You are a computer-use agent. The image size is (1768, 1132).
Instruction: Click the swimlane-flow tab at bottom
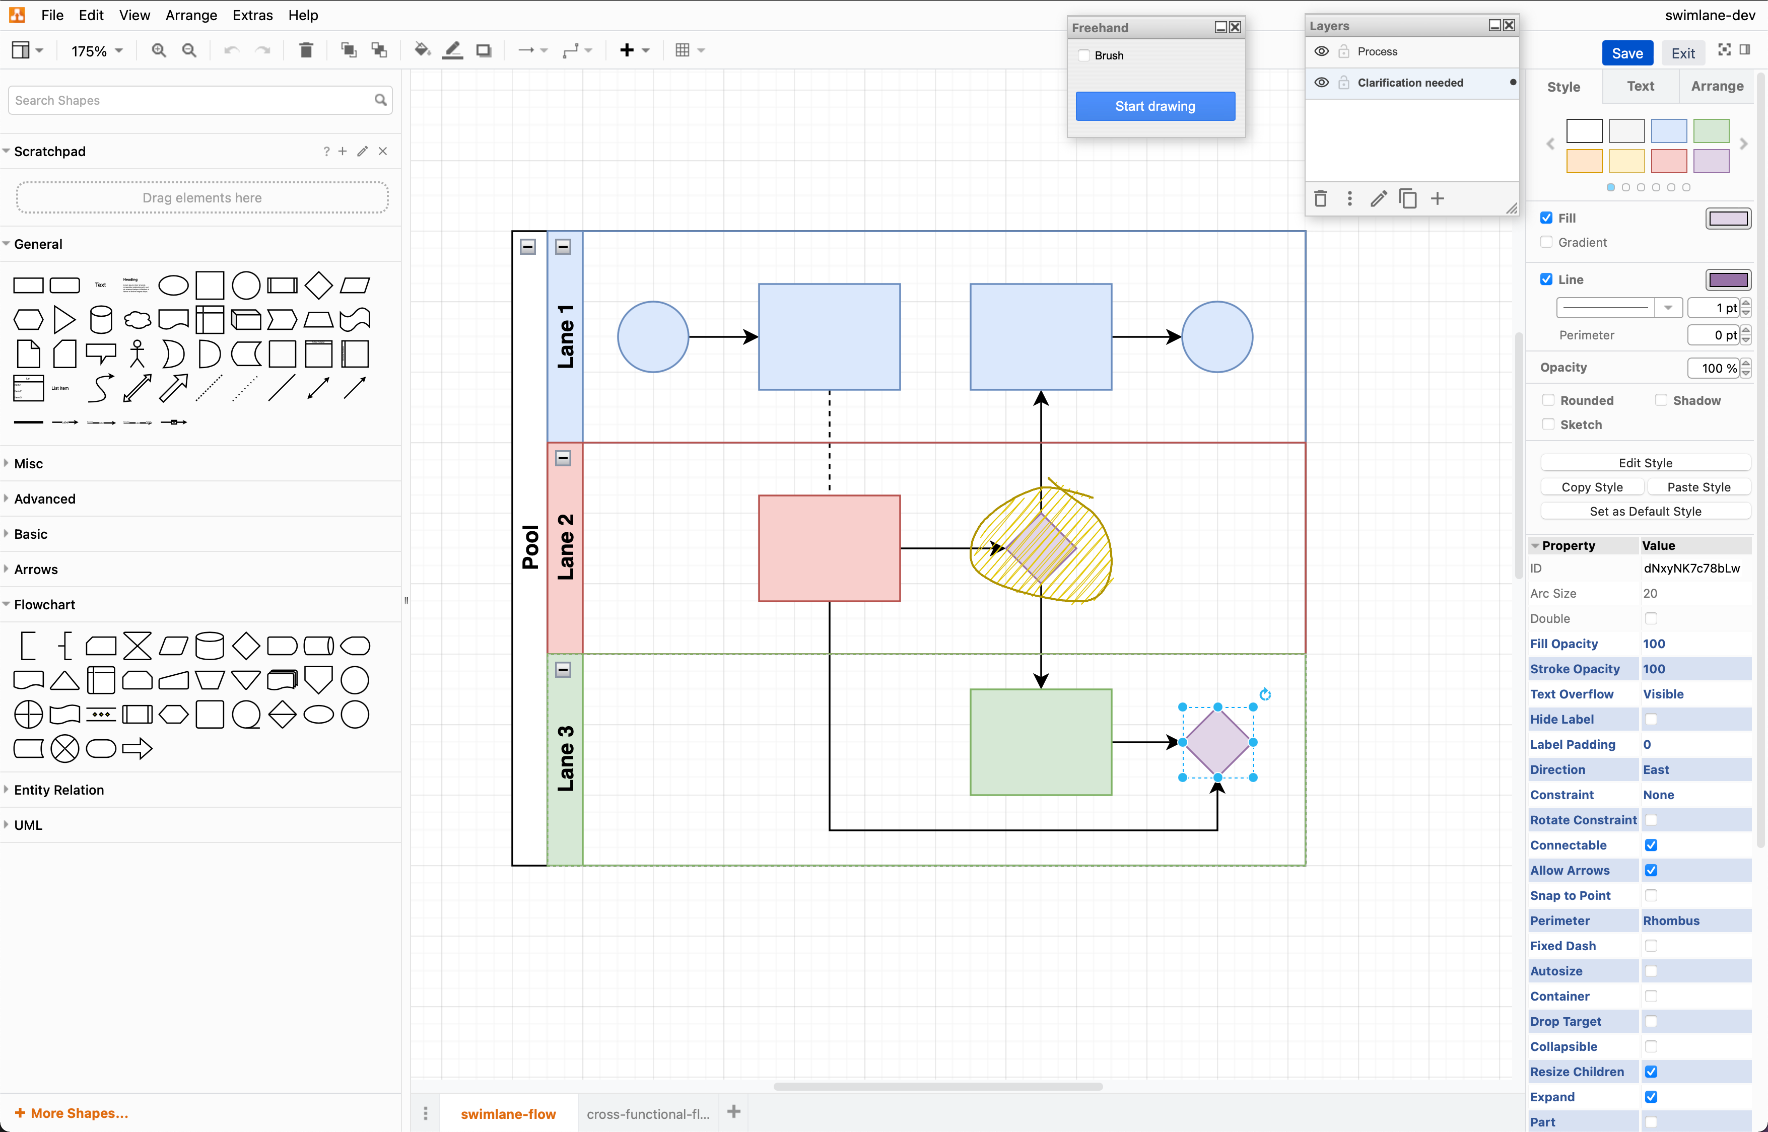[508, 1113]
